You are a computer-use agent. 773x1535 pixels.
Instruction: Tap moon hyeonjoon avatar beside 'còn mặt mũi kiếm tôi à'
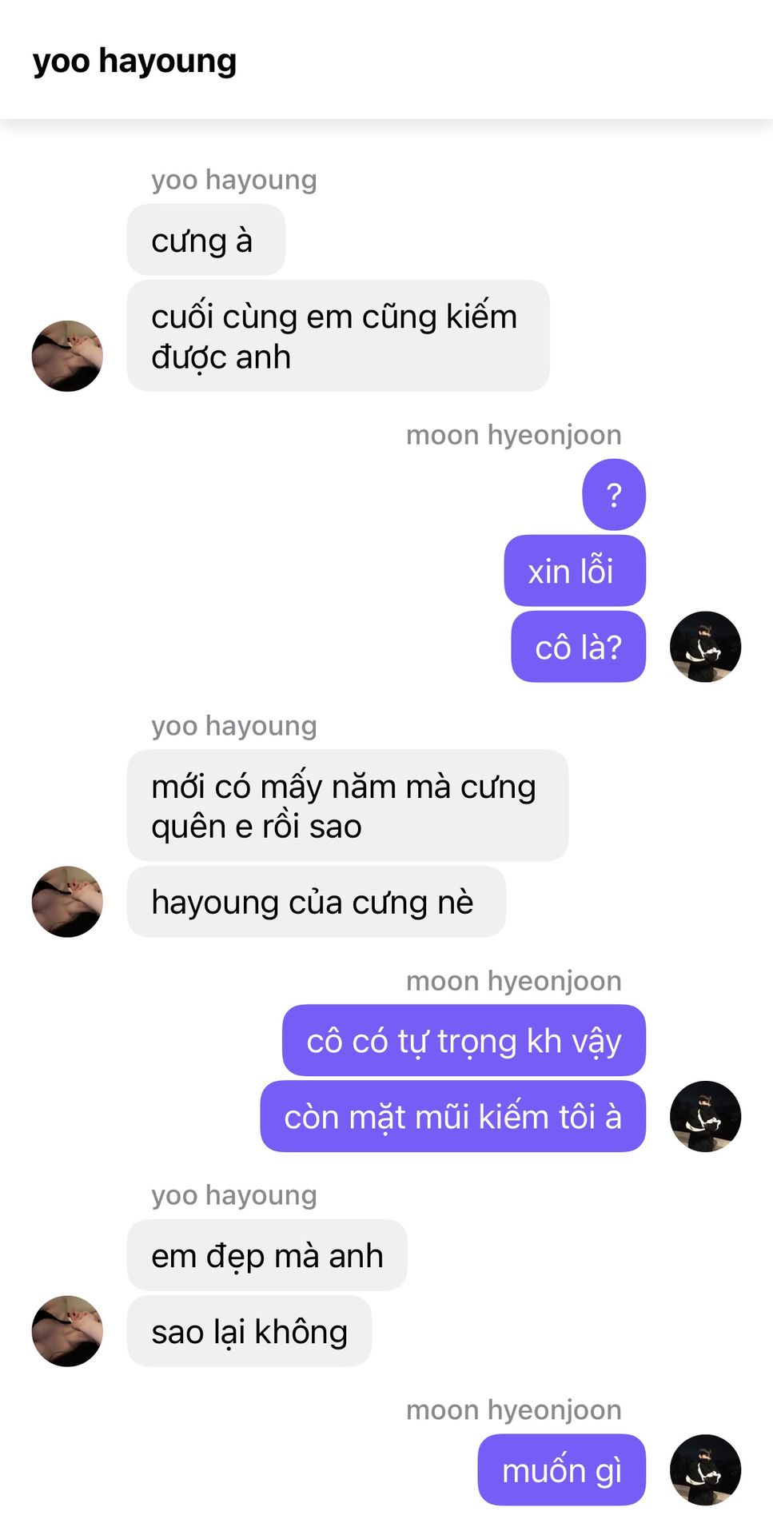pos(705,1116)
